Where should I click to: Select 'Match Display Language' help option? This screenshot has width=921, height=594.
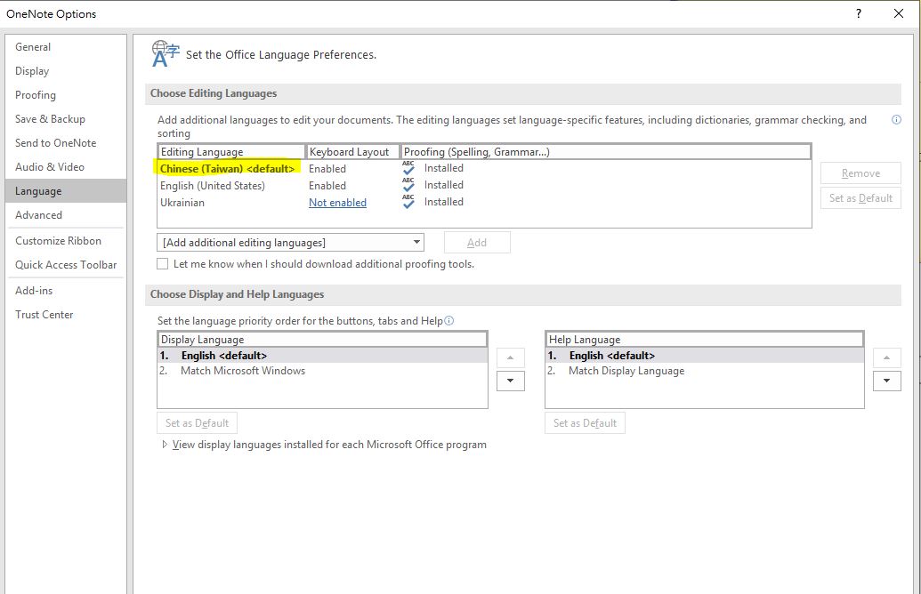click(x=704, y=371)
